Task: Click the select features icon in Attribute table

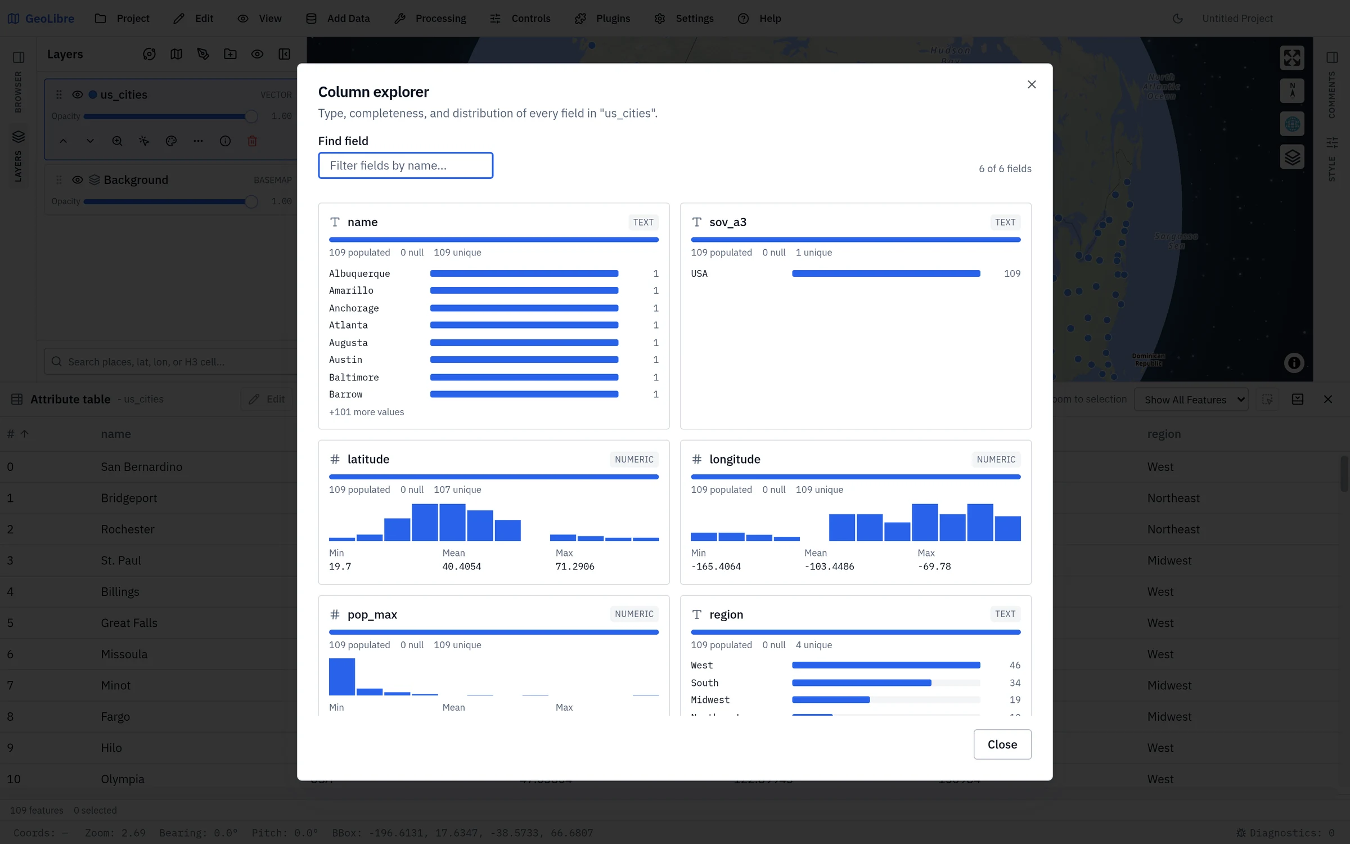Action: [x=1267, y=399]
